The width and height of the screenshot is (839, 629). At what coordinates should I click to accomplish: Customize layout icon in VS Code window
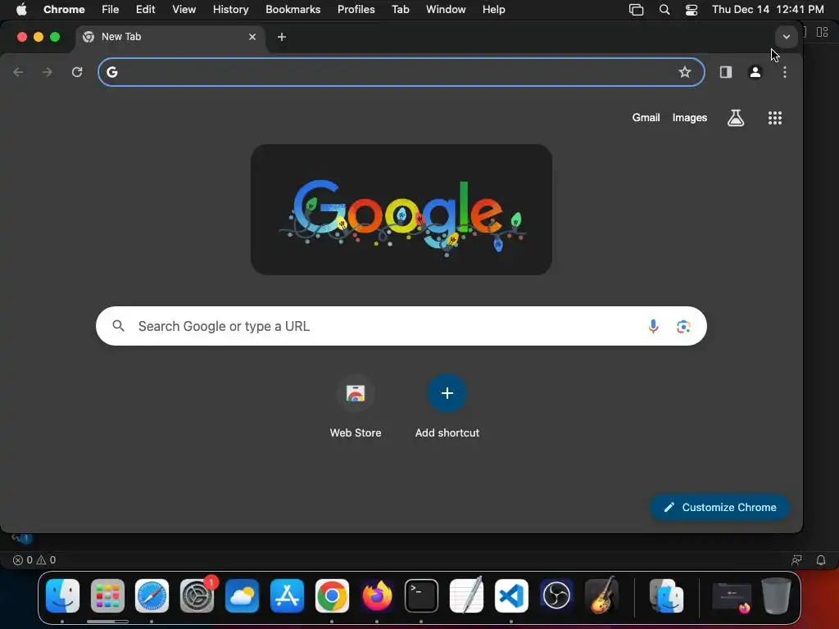coord(823,32)
